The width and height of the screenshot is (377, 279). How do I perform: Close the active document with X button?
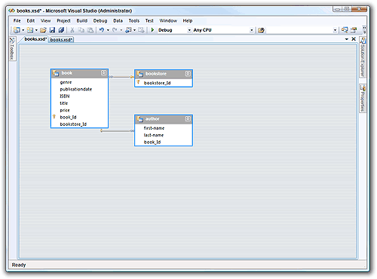tap(354, 39)
